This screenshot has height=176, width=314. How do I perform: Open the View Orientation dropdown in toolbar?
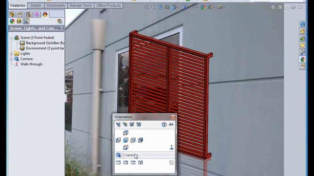[175, 7]
